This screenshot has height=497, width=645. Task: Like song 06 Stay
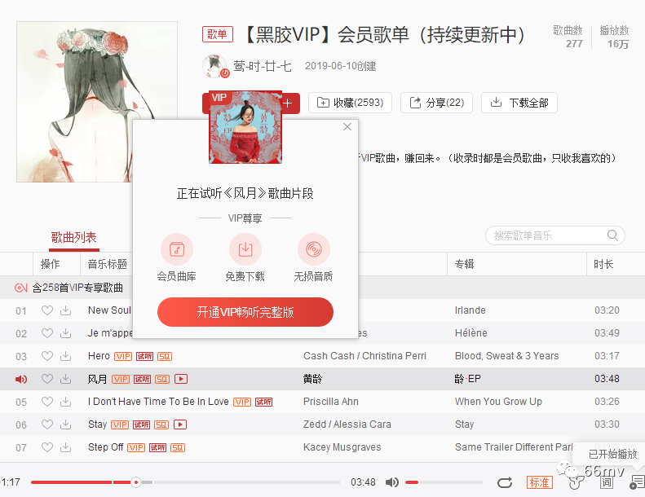47,424
